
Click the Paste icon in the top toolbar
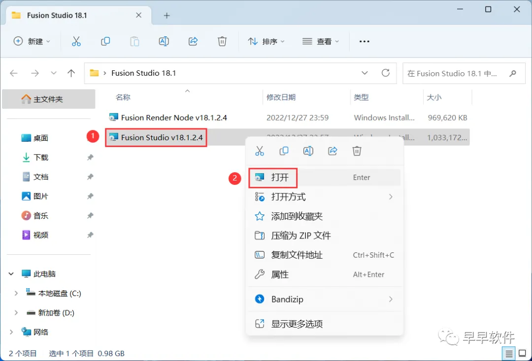(134, 41)
